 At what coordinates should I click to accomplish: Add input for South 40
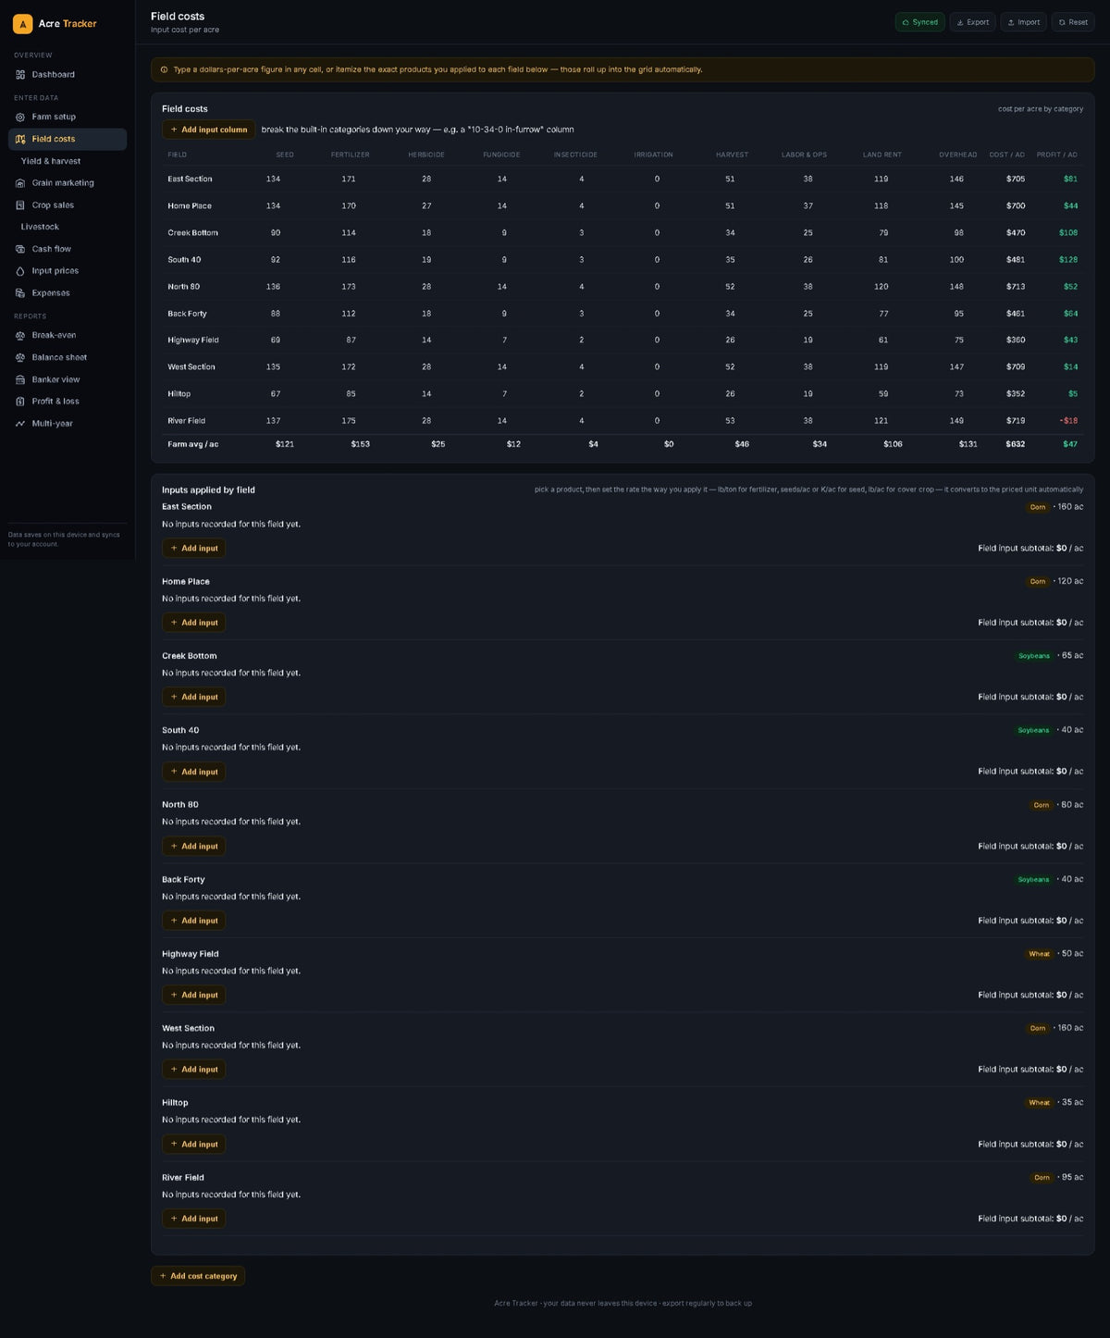193,772
